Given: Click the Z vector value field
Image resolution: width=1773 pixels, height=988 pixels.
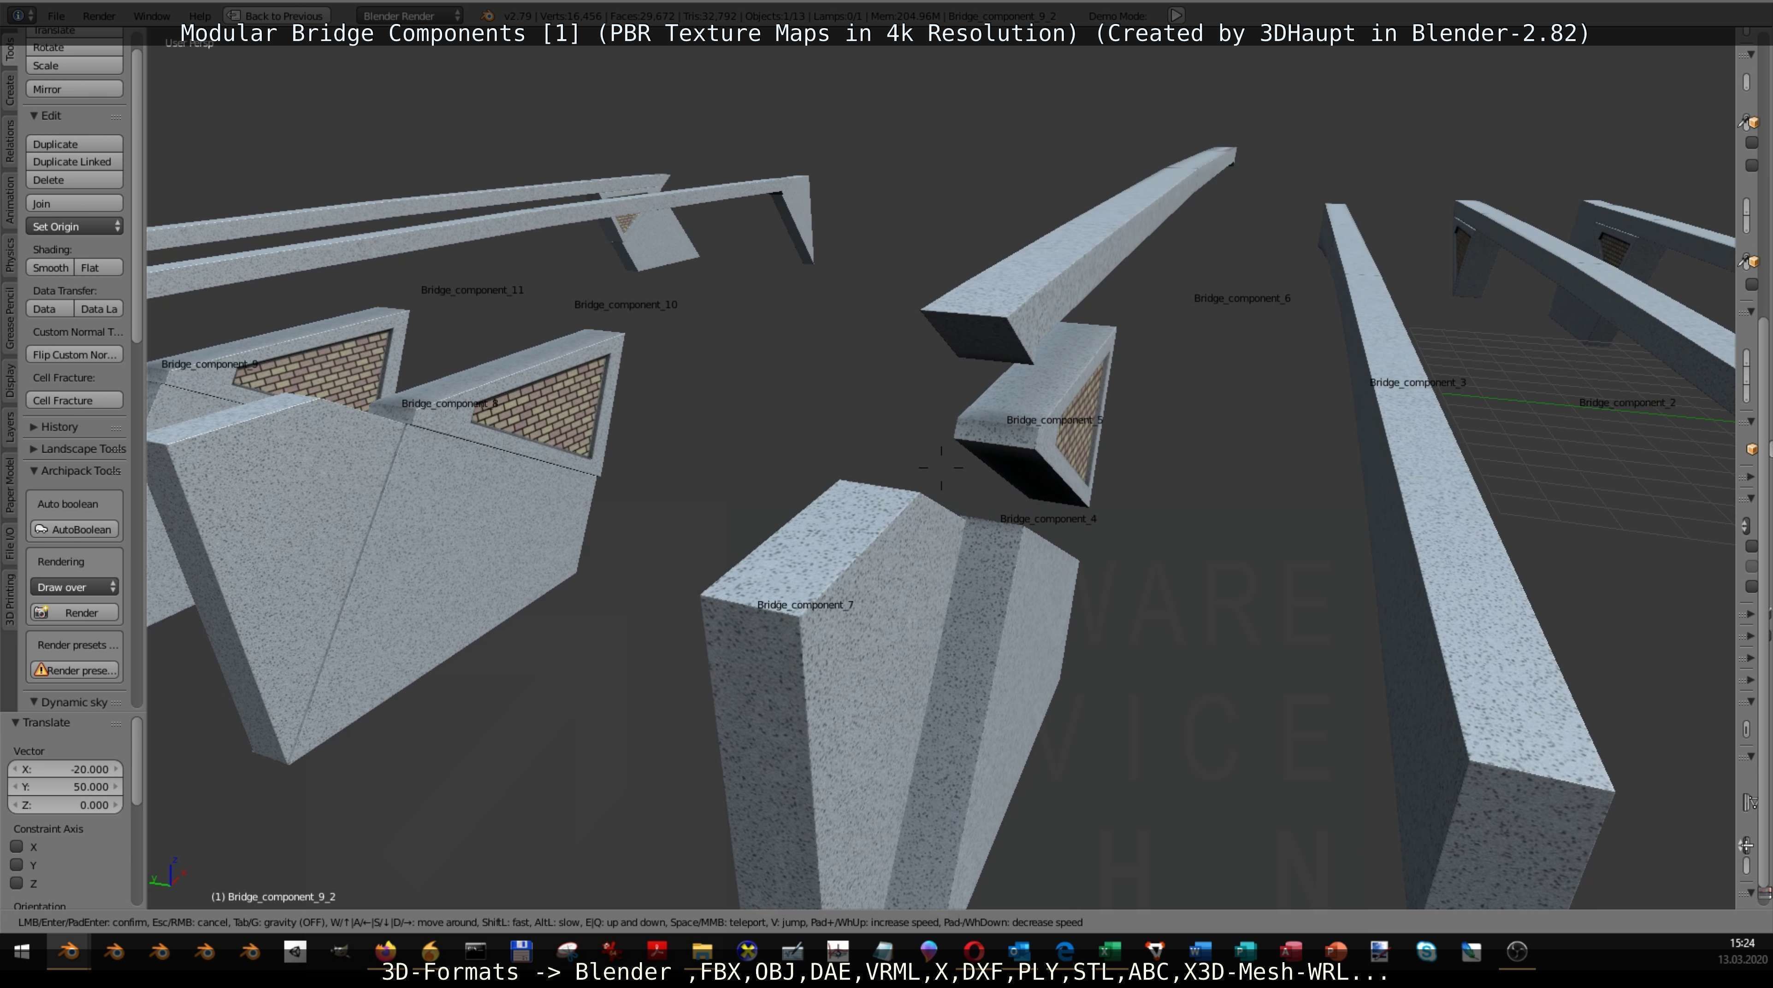Looking at the screenshot, I should 65,804.
